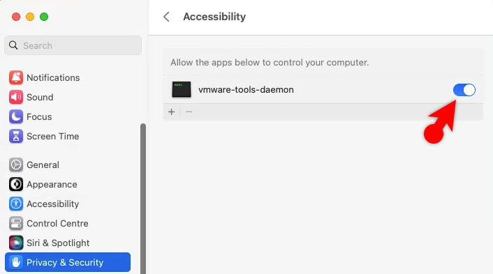Click the minus remove app button

(x=189, y=112)
